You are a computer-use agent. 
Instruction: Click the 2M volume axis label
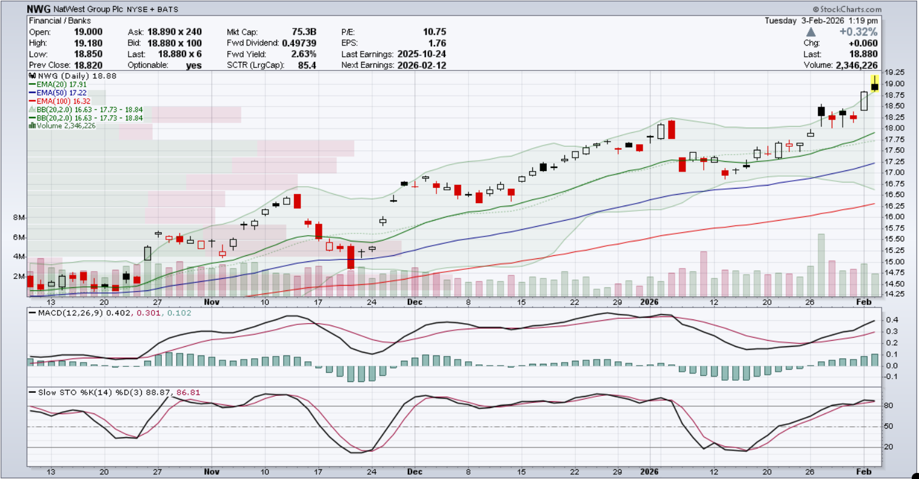[18, 276]
